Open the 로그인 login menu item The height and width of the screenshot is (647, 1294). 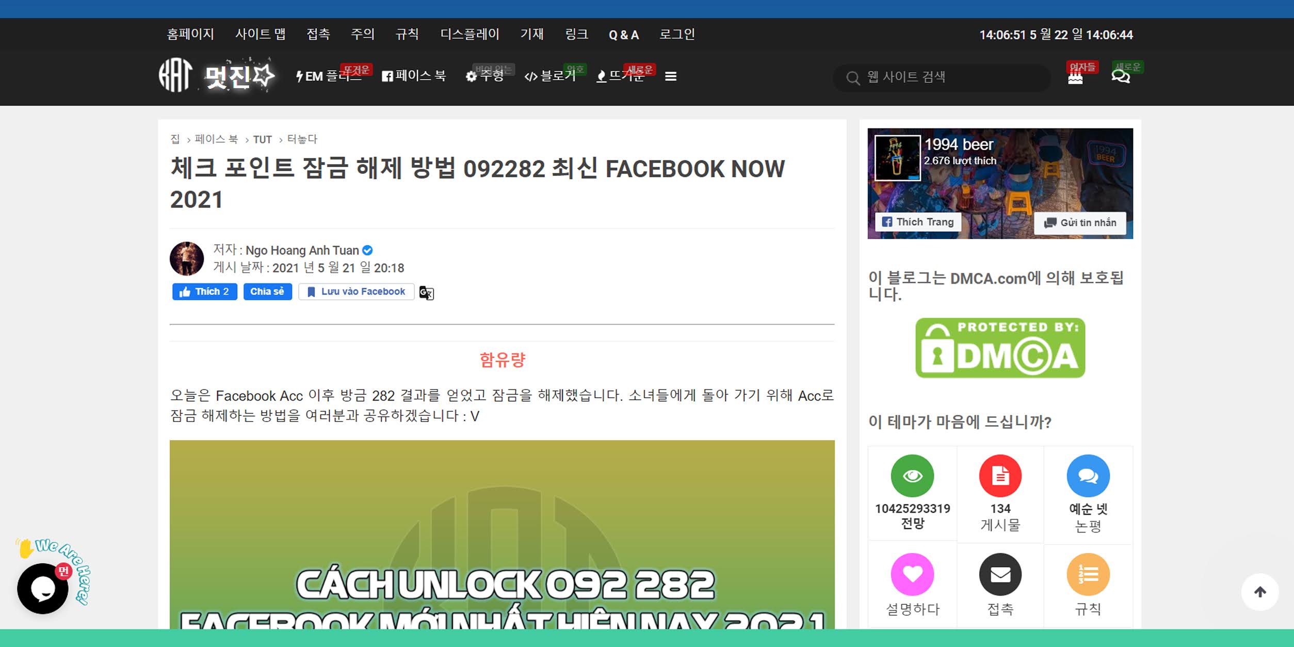(676, 35)
